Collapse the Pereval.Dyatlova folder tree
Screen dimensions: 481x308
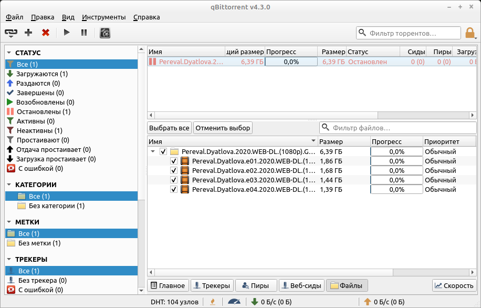tap(152, 151)
